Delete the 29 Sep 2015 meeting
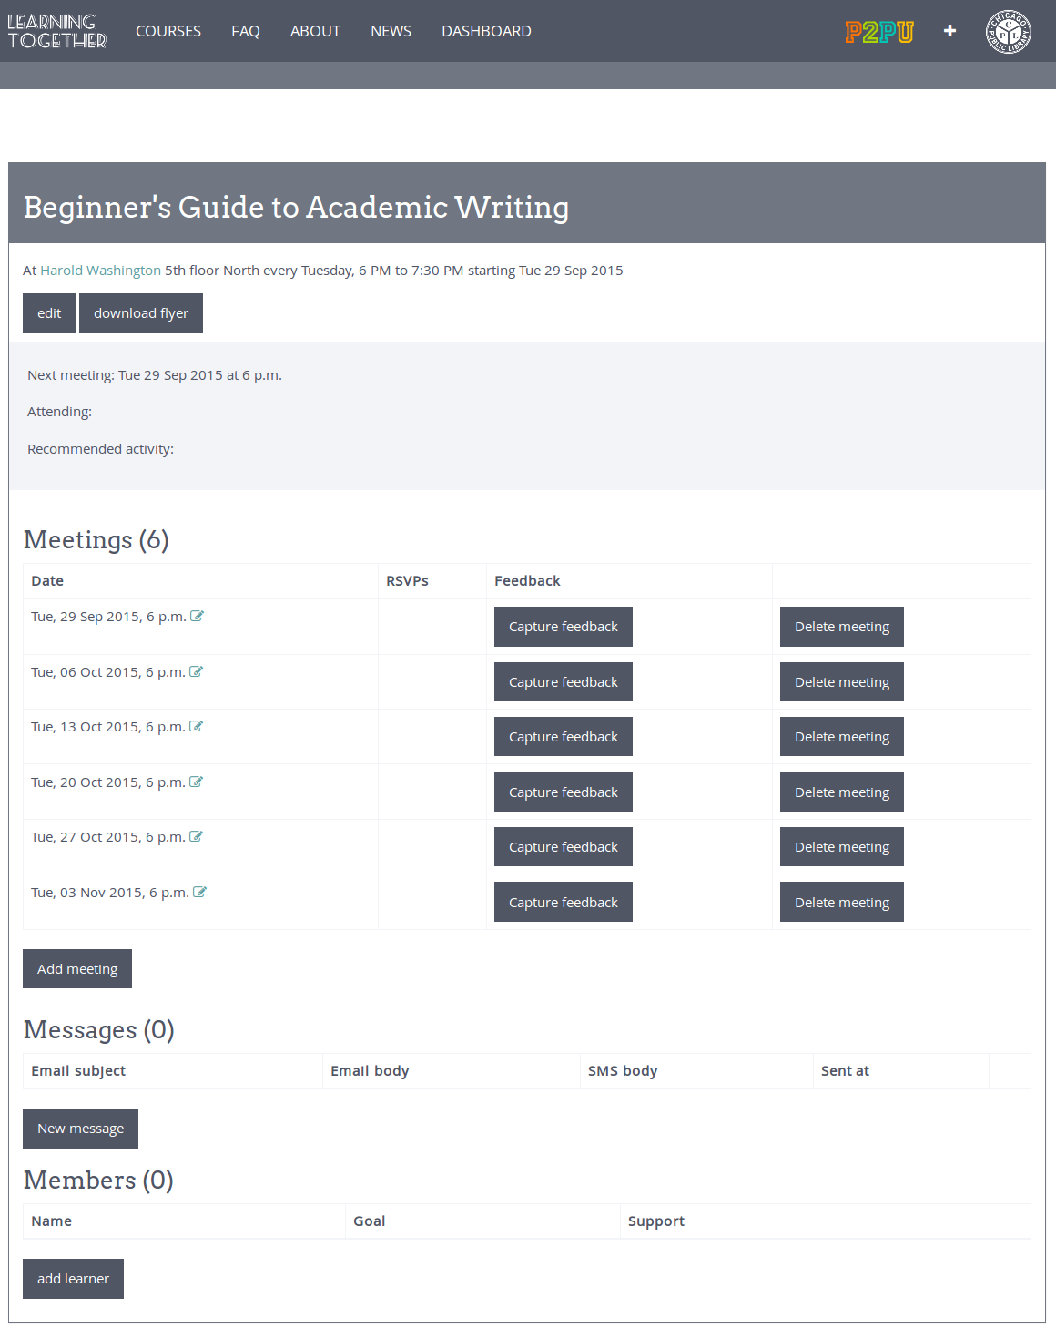Image resolution: width=1056 pixels, height=1339 pixels. (x=842, y=627)
